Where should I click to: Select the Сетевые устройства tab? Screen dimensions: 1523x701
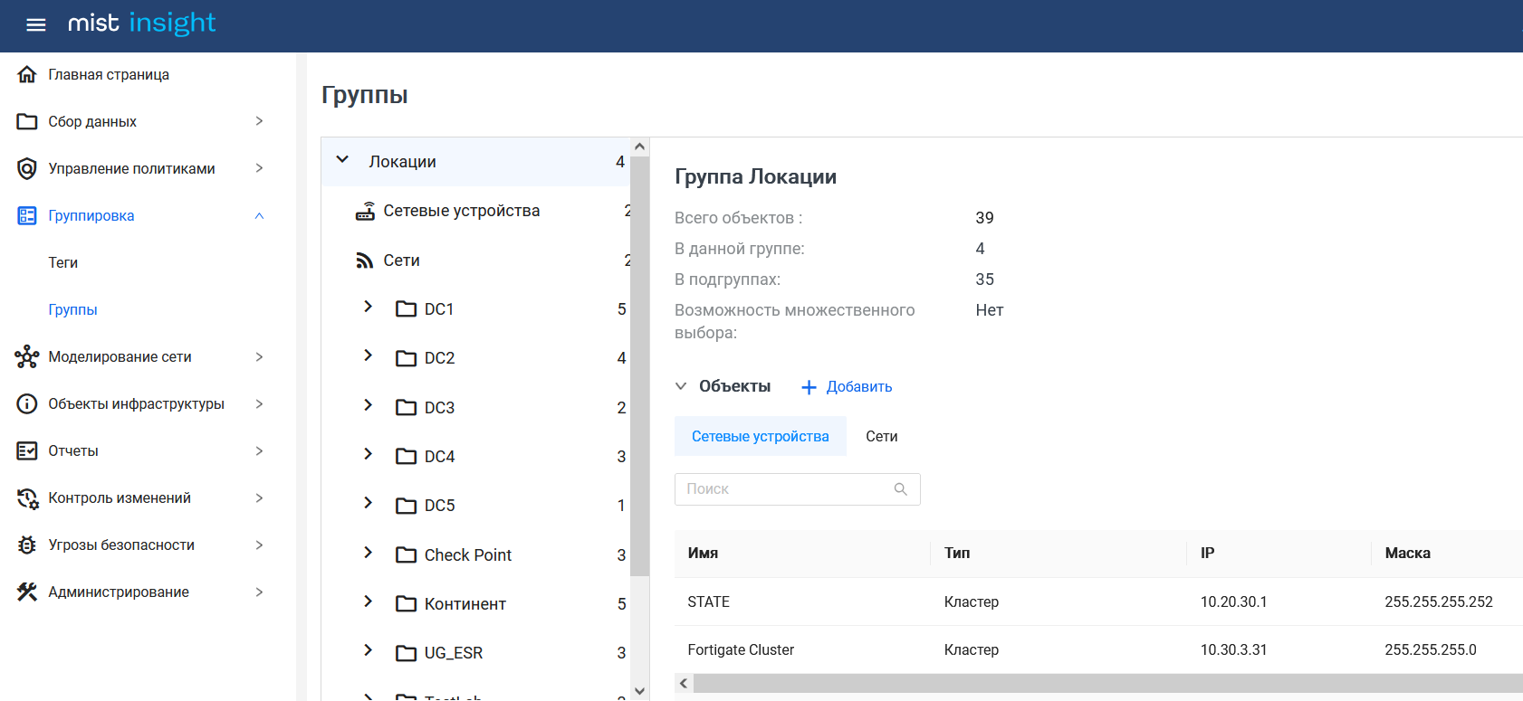[760, 436]
